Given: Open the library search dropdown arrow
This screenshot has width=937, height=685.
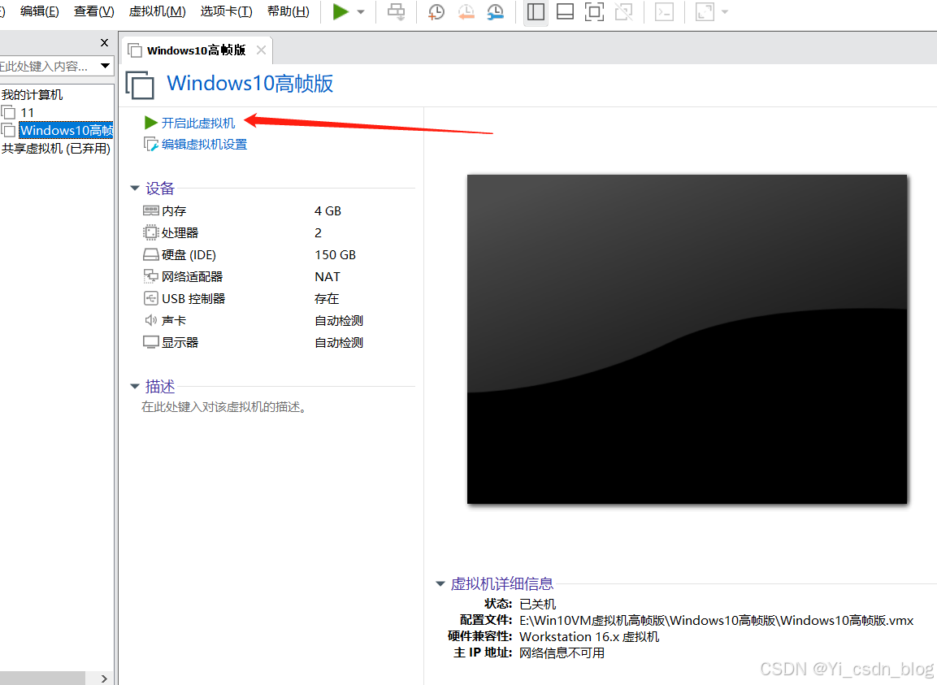Looking at the screenshot, I should click(105, 66).
